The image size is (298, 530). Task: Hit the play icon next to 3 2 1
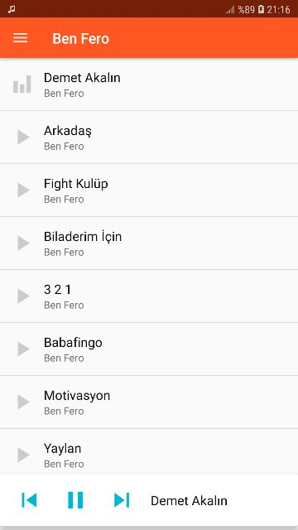click(24, 296)
